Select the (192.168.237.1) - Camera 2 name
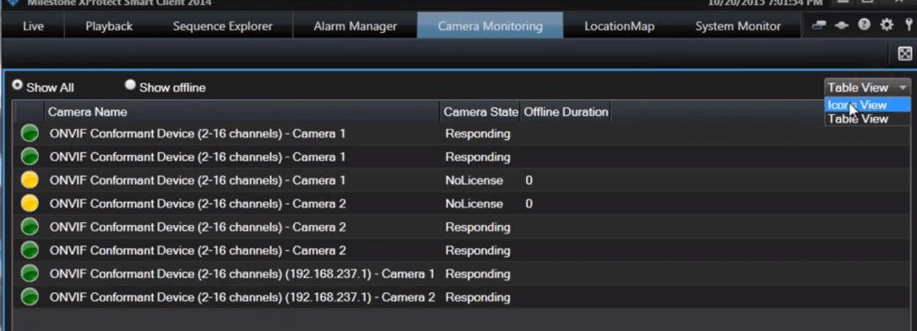 click(242, 297)
